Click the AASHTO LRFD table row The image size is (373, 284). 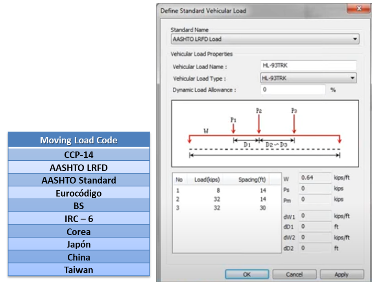click(79, 167)
